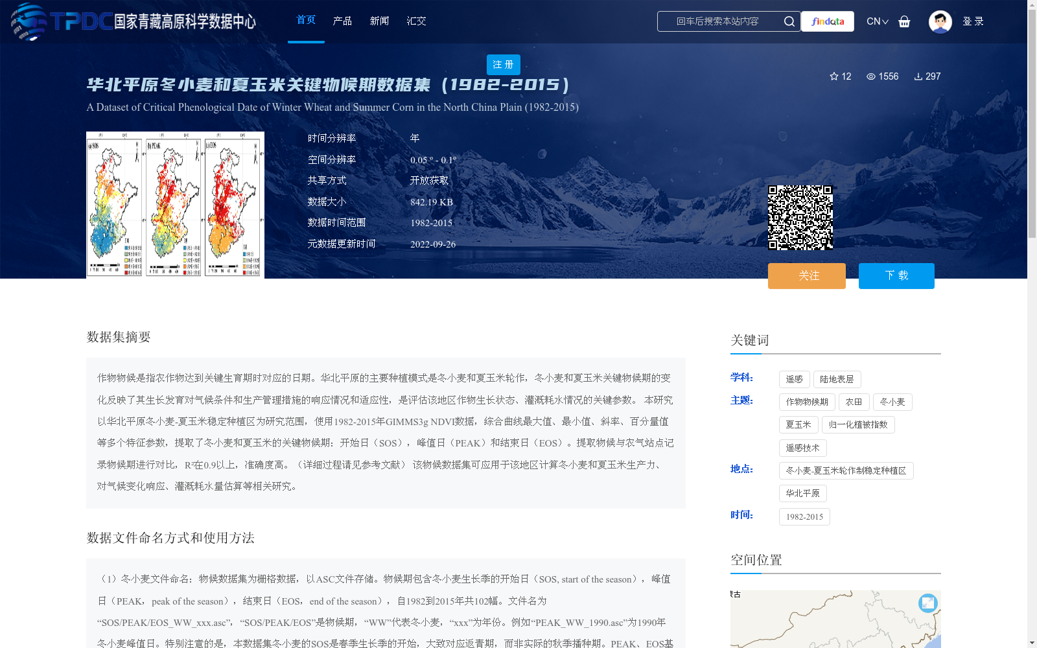Click the 2022-09-26 update date value
This screenshot has height=648, width=1037.
(x=433, y=244)
